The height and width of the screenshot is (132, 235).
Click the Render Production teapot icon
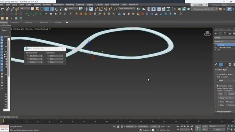point(188,9)
